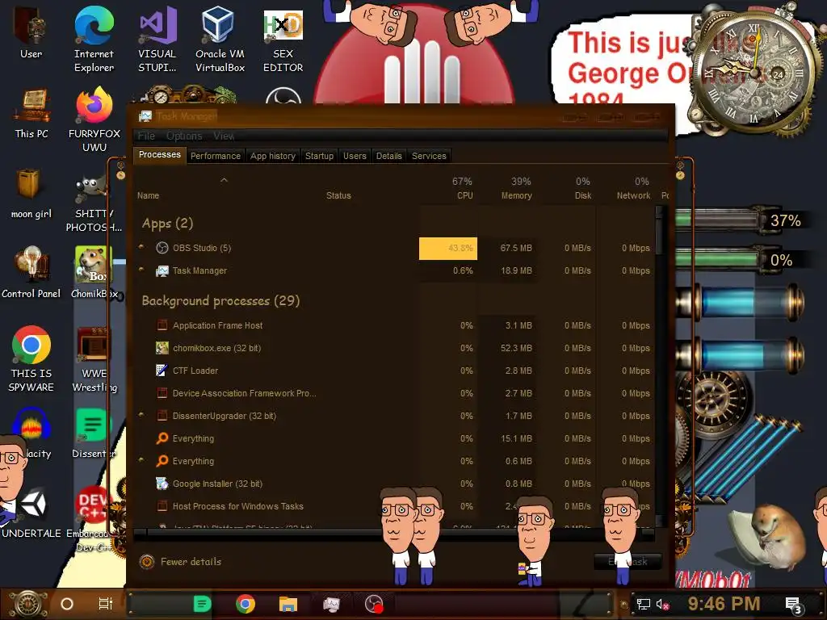This screenshot has width=827, height=620.
Task: Click the steampunk Start button
Action: click(27, 604)
